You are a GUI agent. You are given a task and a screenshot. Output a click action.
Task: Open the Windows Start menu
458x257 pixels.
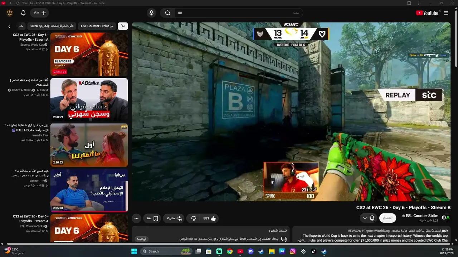point(134,251)
